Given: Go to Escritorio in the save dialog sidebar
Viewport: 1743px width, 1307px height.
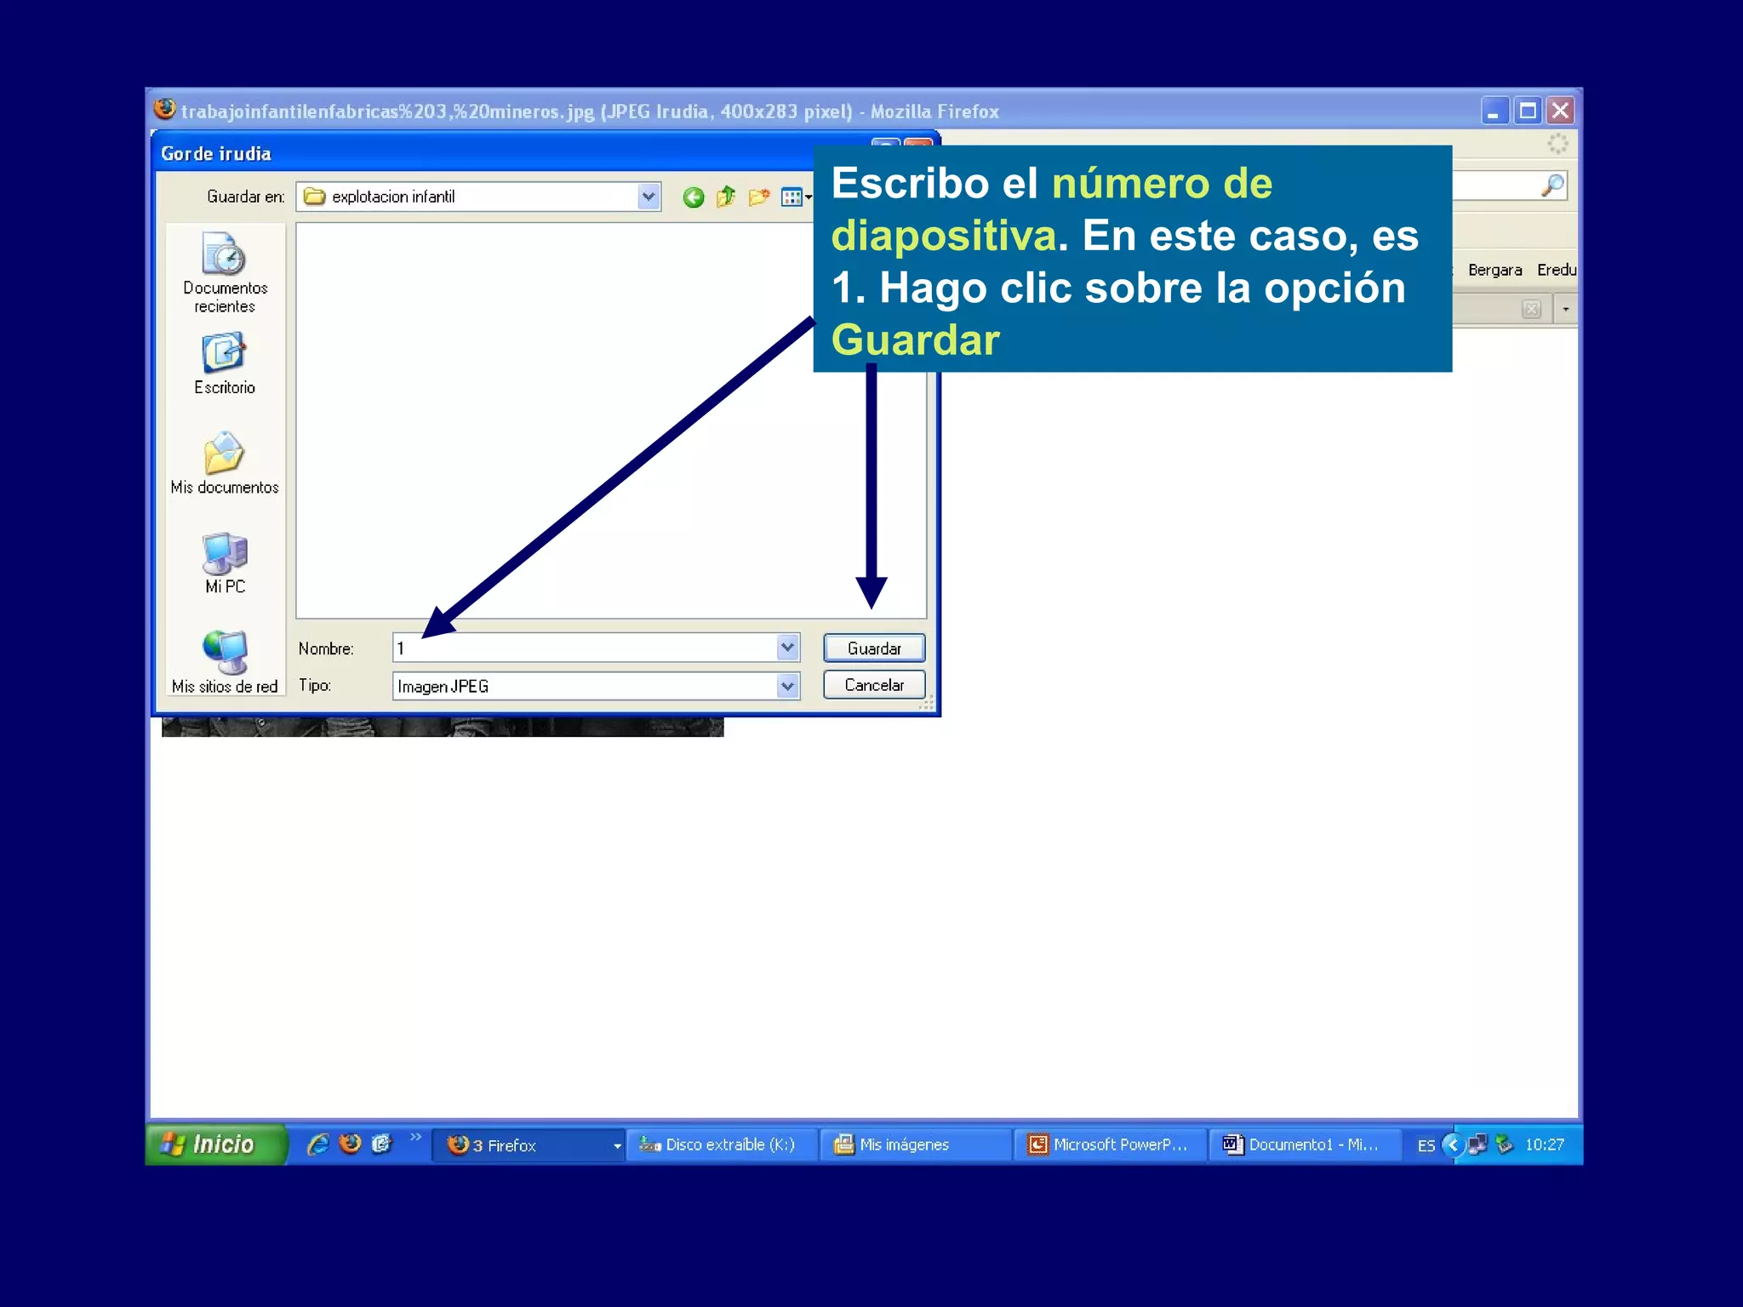Looking at the screenshot, I should click(x=225, y=364).
